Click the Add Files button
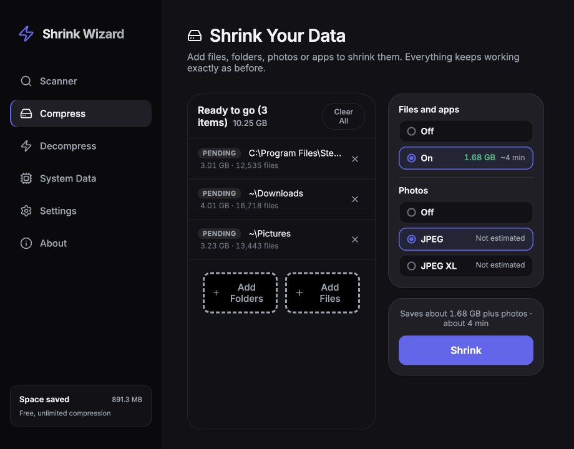Image resolution: width=574 pixels, height=449 pixels. click(x=323, y=292)
